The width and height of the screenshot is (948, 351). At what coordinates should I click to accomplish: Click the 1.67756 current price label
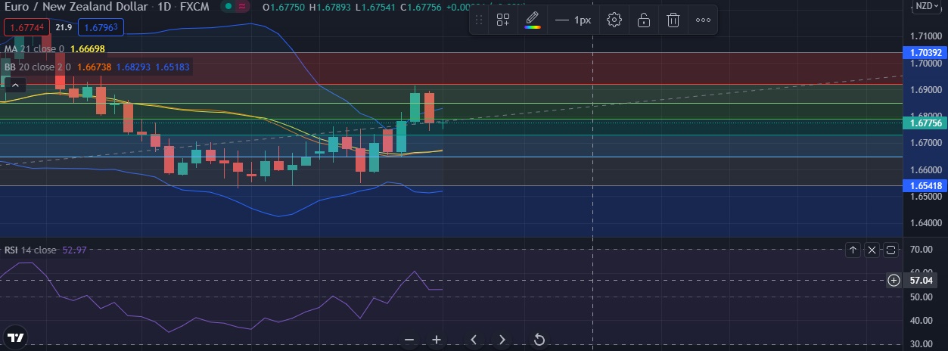(925, 123)
